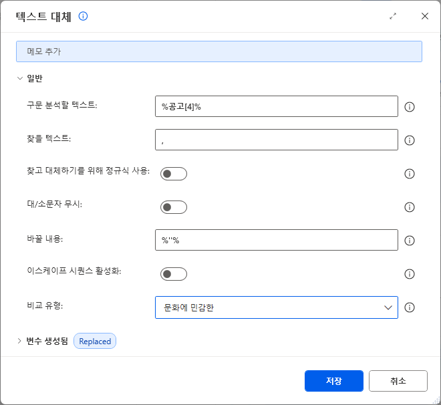Screen dimensions: 441x405
Task: Click the 비교 유형 label text
Action: pos(45,305)
